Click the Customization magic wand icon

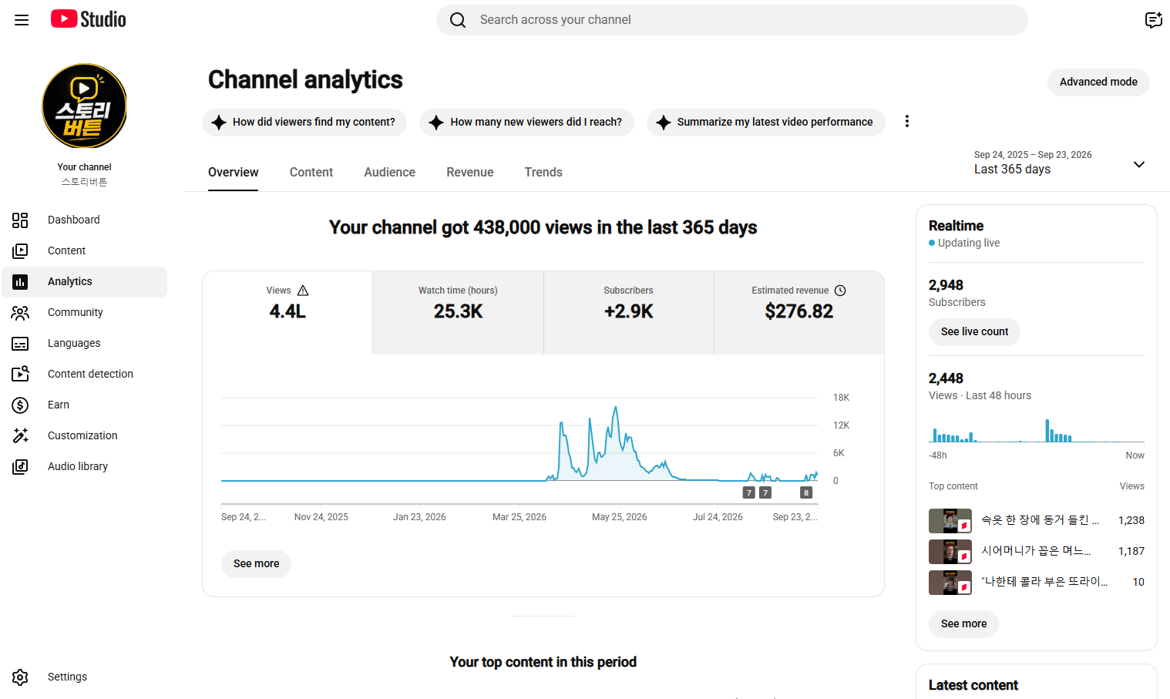20,436
